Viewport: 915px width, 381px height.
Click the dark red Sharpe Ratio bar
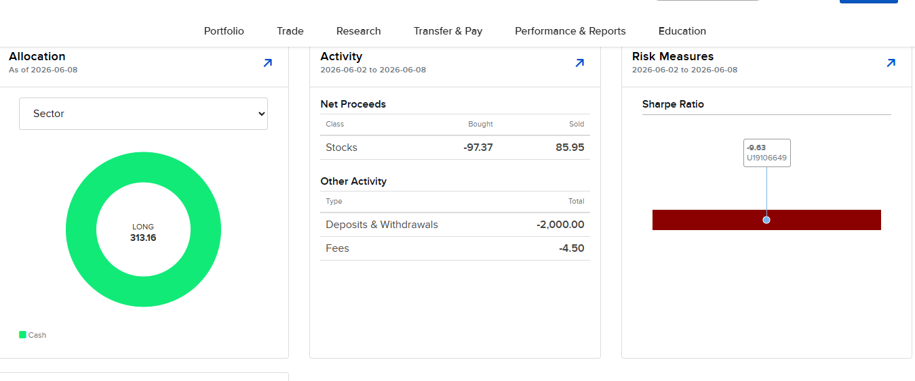tap(766, 220)
